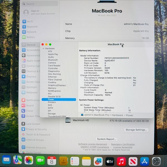This screenshot has height=167, width=167.
Task: Click Sign in with your Apple Account
Action: (39, 12)
